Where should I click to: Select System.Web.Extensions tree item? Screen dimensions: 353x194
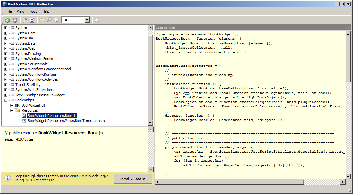[35, 90]
